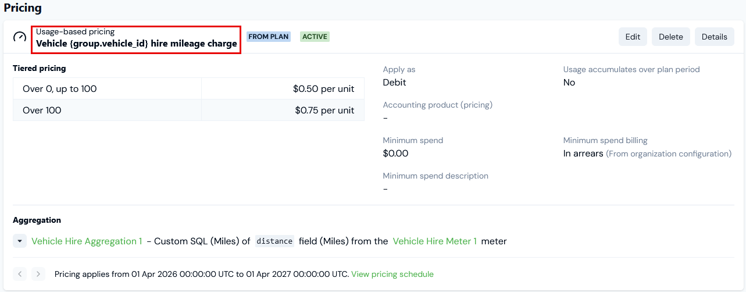Viewport: 746px width, 292px height.
Task: Click the Edit button
Action: [x=633, y=37]
